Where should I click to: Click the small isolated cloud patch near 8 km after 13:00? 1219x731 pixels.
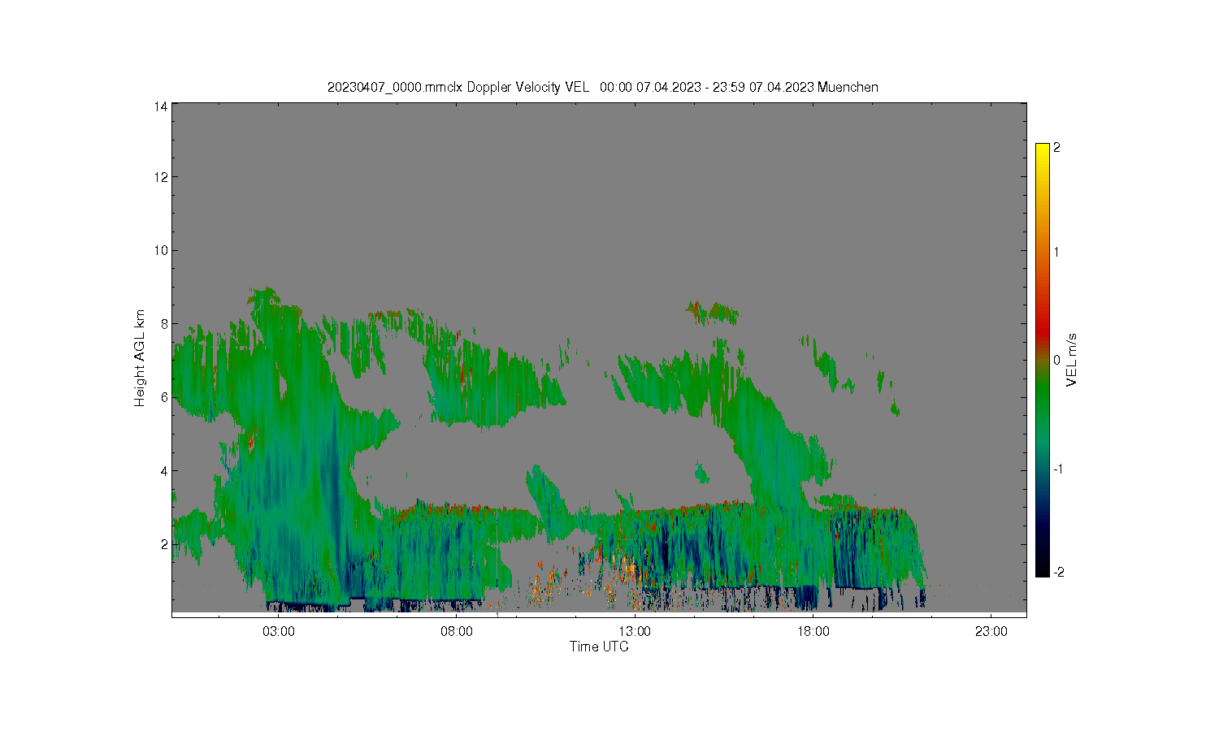[x=713, y=313]
